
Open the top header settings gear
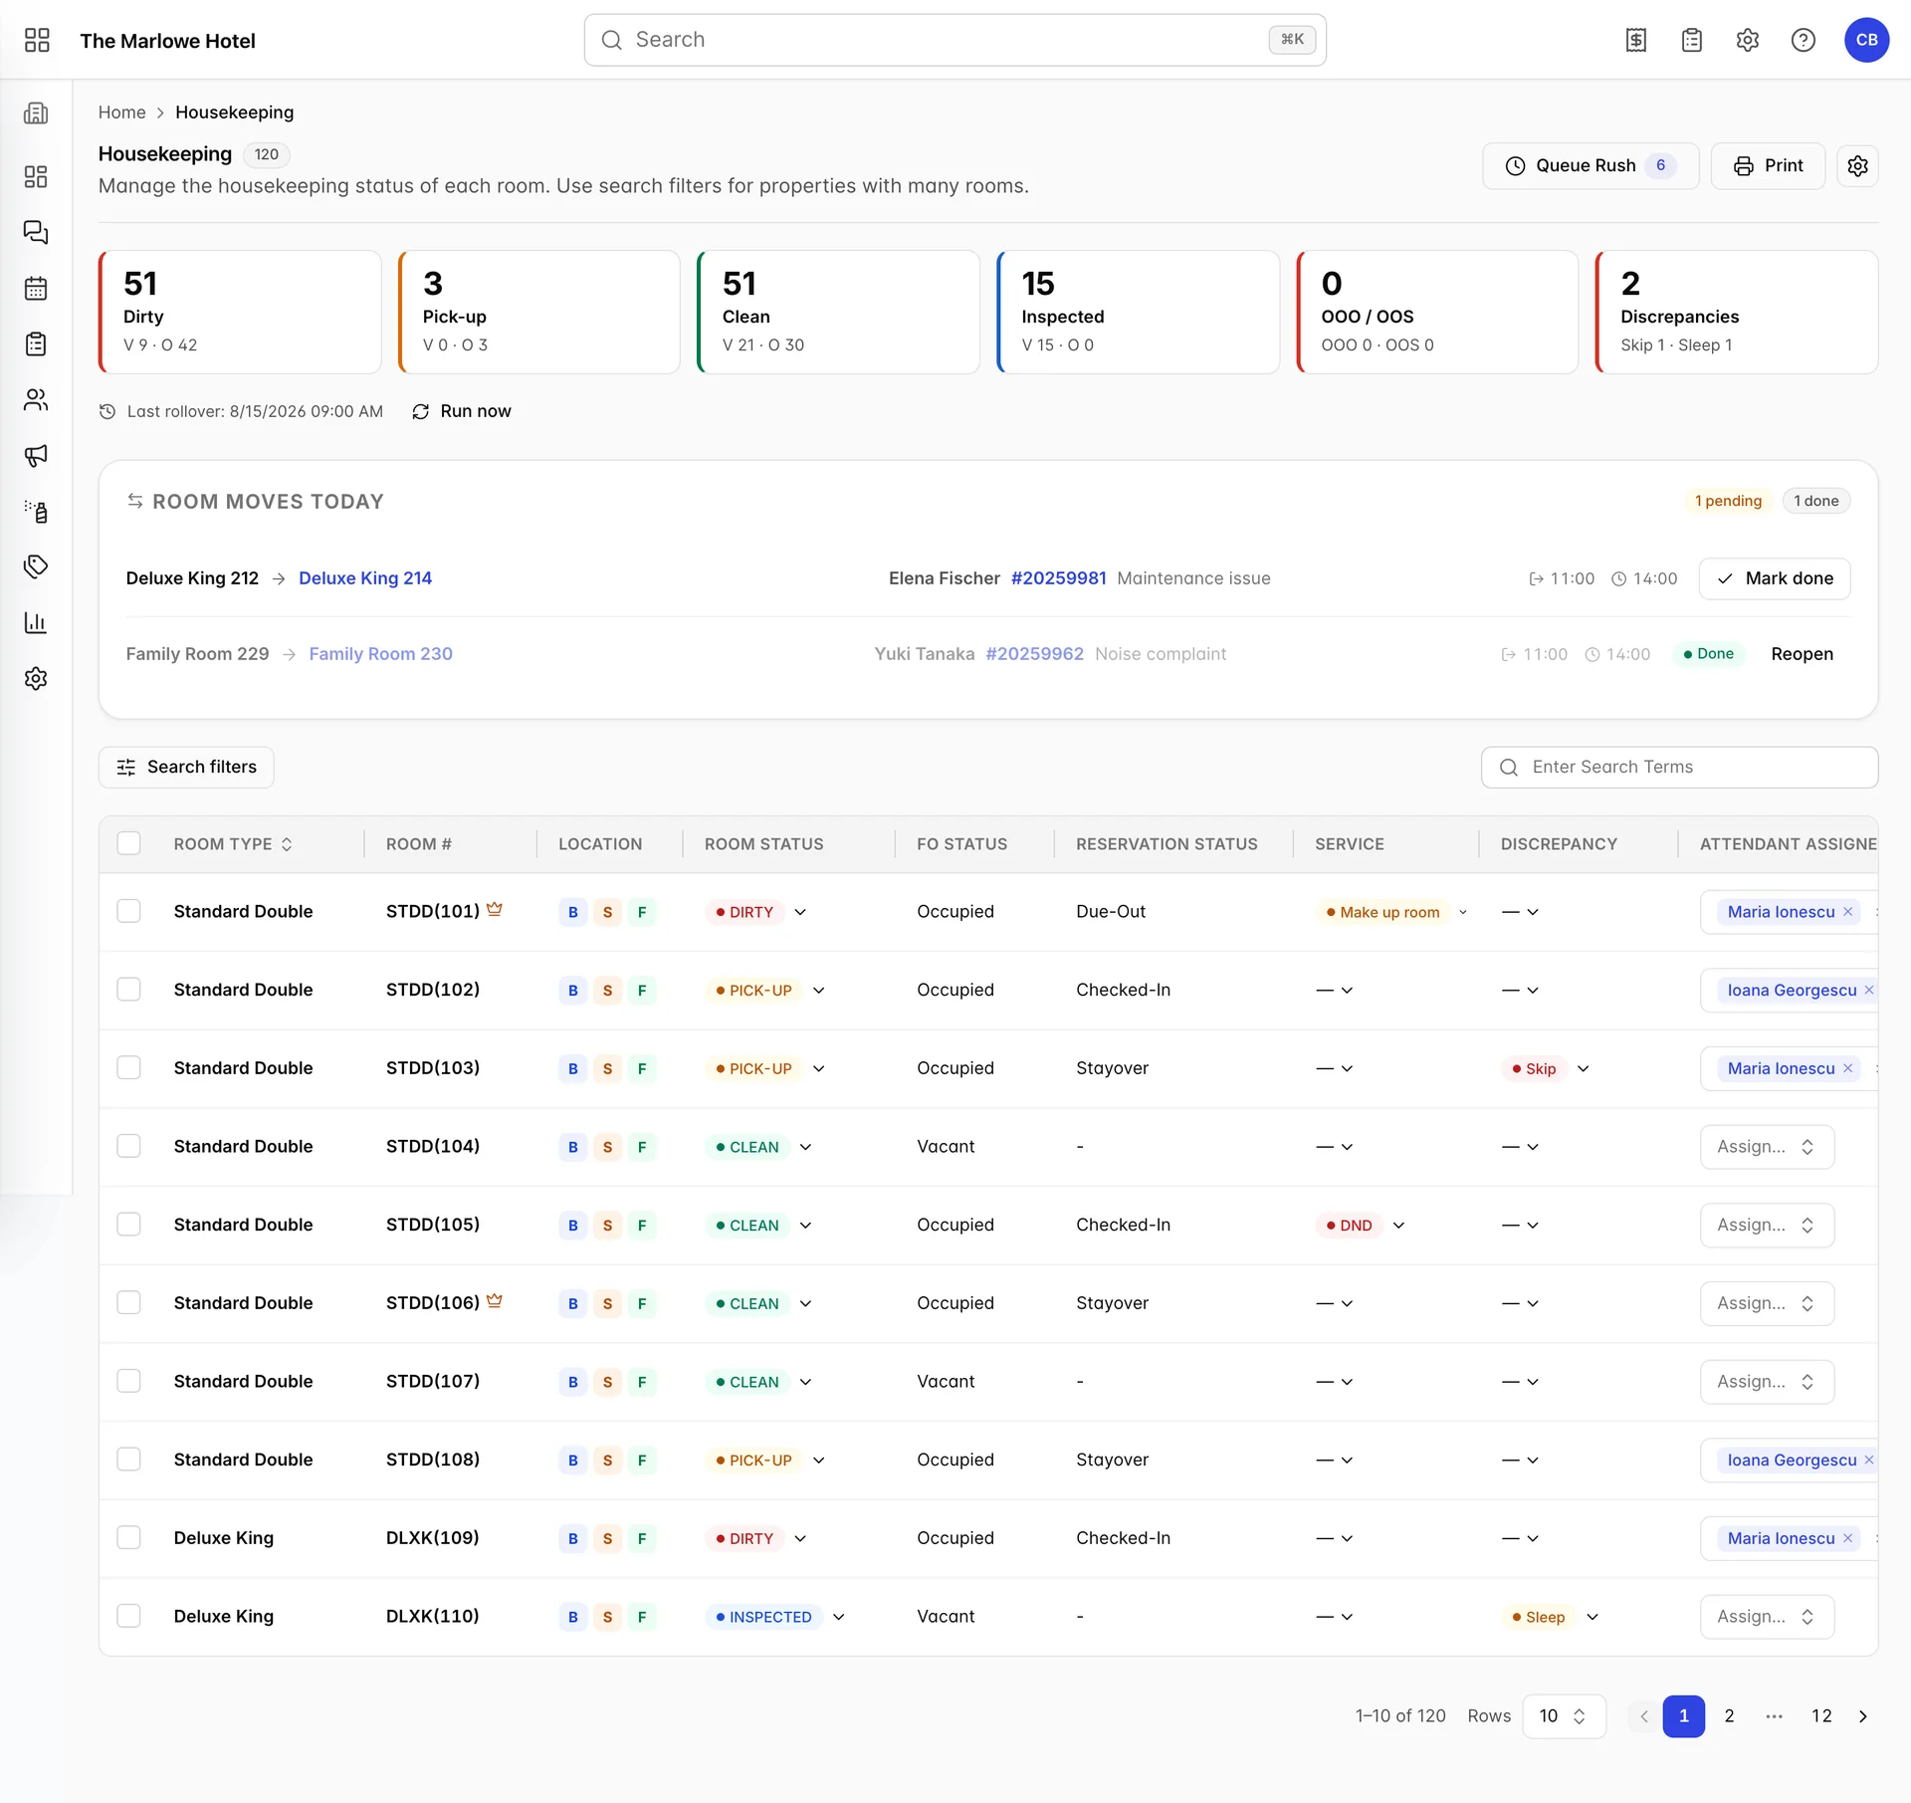pos(1748,40)
